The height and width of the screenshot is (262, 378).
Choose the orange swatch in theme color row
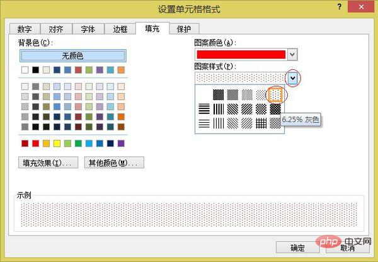(121, 70)
